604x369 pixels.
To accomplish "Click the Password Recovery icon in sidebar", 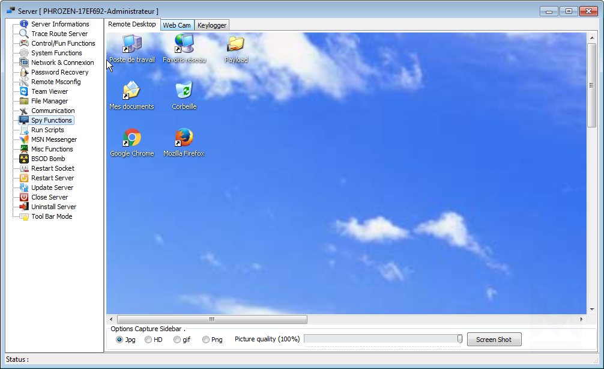I will point(24,72).
